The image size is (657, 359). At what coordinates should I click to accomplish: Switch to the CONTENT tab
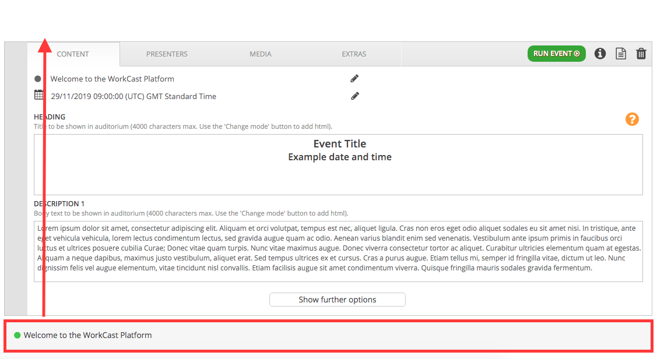pos(73,54)
